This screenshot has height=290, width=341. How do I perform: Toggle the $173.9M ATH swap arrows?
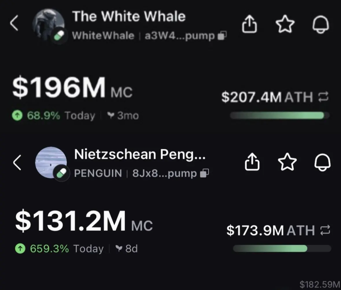(325, 230)
